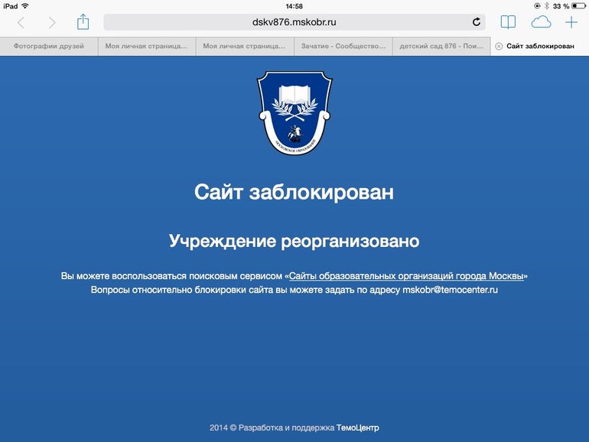Open the Share sheet icon
The height and width of the screenshot is (442, 589).
coord(83,22)
